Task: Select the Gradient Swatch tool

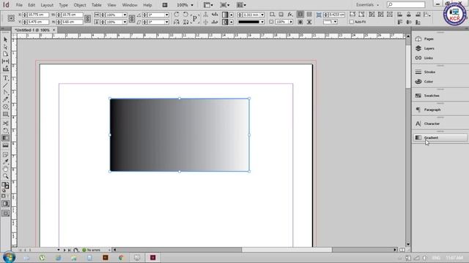Action: (5, 138)
